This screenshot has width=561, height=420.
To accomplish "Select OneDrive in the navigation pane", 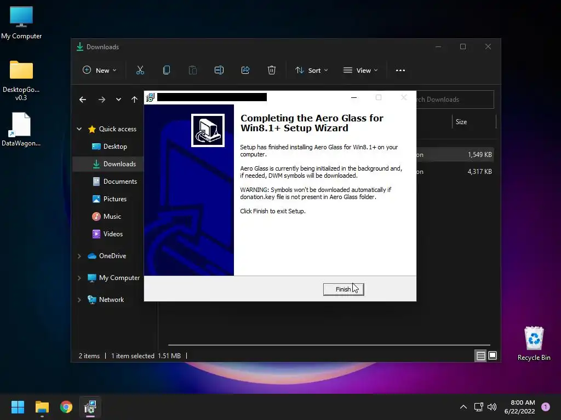I will [107, 256].
